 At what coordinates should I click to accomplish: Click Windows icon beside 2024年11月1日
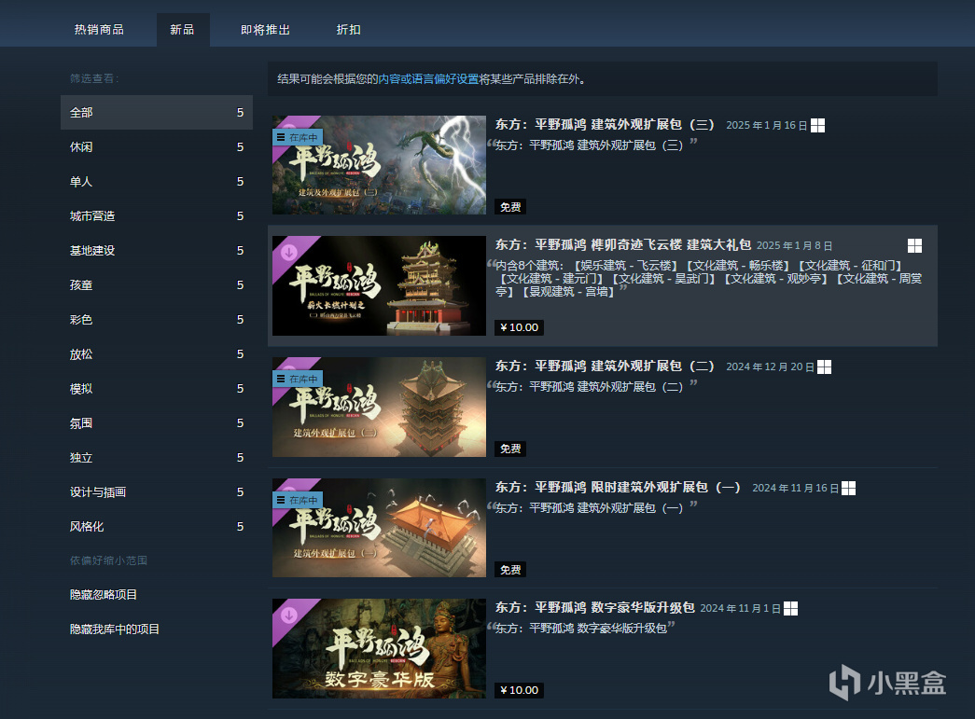[x=791, y=608]
